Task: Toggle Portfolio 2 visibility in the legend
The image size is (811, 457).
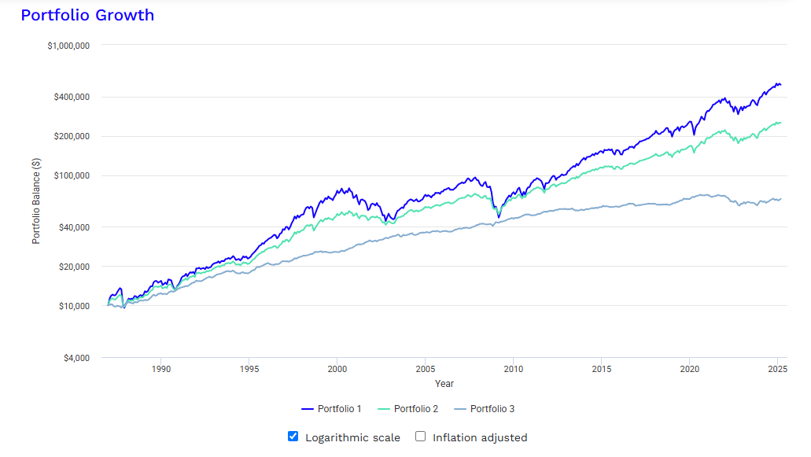Action: click(408, 408)
